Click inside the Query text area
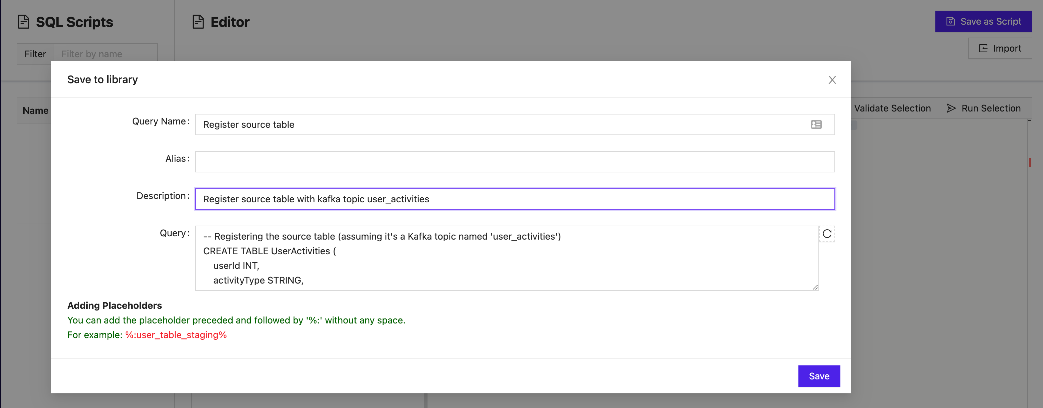The height and width of the screenshot is (408, 1043). click(507, 258)
